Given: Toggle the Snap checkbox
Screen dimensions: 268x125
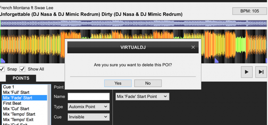Looking at the screenshot, I should [2, 69].
